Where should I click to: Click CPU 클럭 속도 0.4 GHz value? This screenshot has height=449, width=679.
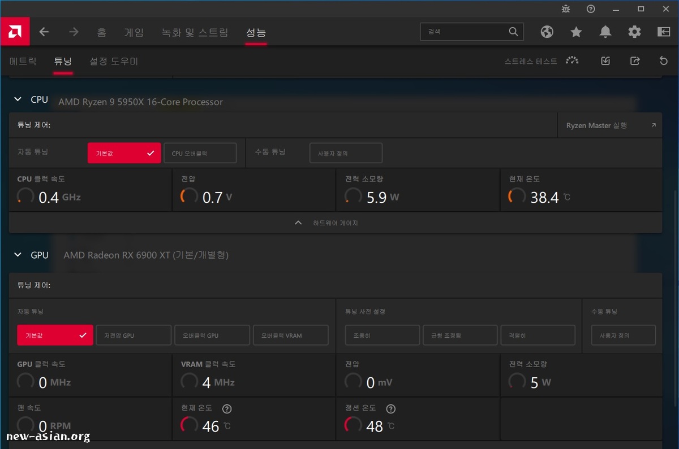[x=59, y=197]
